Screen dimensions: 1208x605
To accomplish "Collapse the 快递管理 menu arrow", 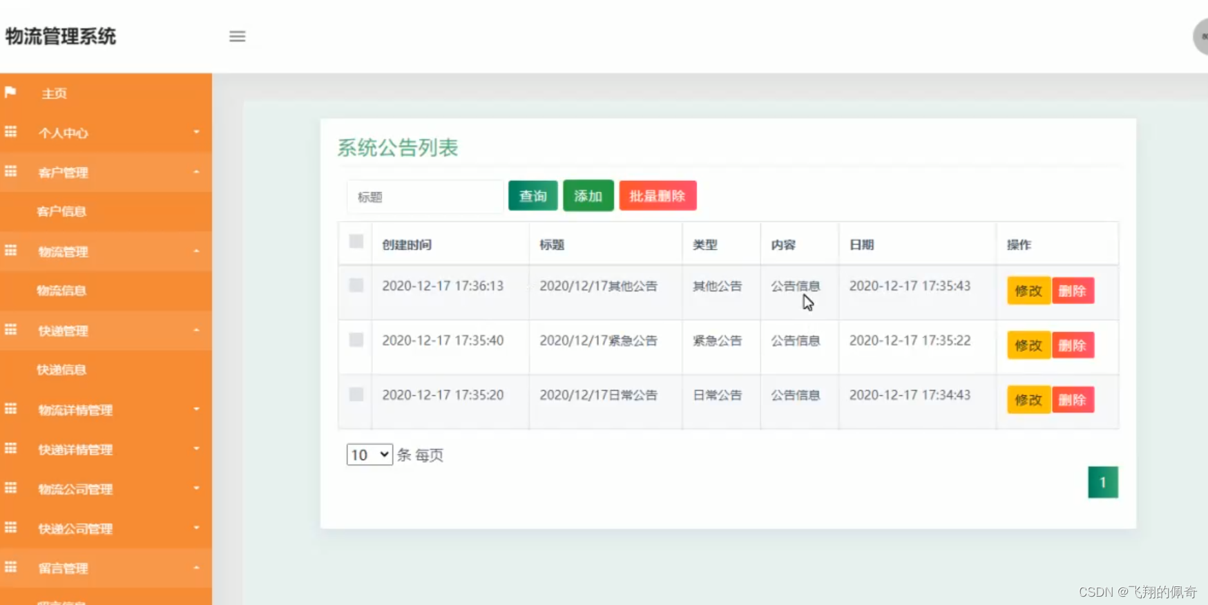I will 196,330.
